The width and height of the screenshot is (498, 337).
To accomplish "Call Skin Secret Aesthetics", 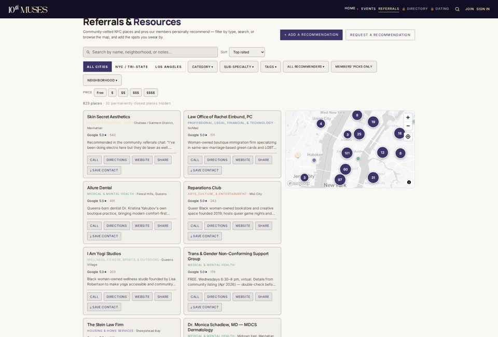I will 94,160.
